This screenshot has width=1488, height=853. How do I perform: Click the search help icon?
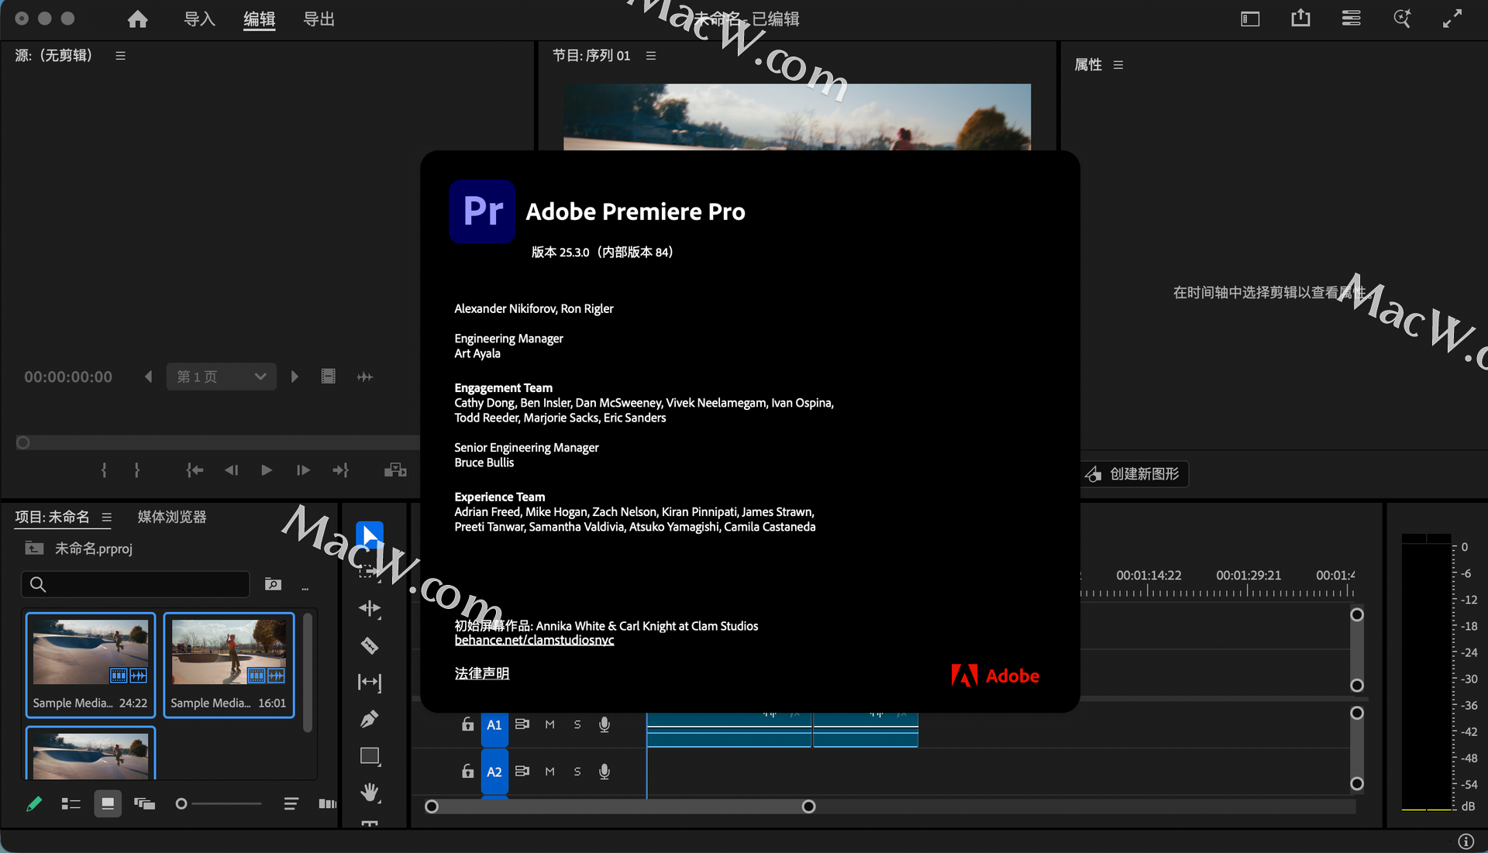pos(1402,18)
